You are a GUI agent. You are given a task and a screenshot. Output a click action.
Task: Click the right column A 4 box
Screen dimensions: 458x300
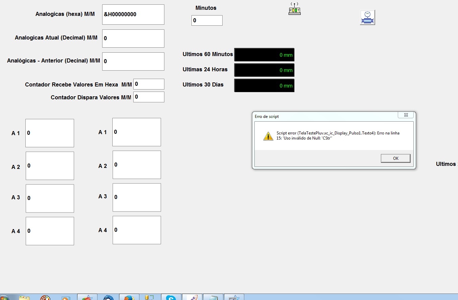pyautogui.click(x=137, y=230)
